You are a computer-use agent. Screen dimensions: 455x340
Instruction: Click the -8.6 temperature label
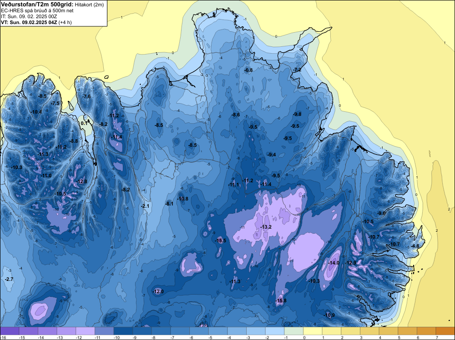click(236, 115)
